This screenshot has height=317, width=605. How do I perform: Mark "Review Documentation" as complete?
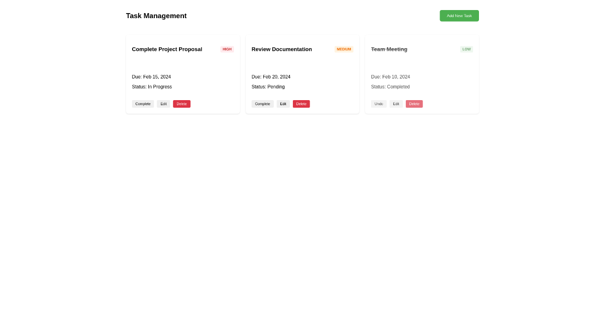(x=262, y=104)
